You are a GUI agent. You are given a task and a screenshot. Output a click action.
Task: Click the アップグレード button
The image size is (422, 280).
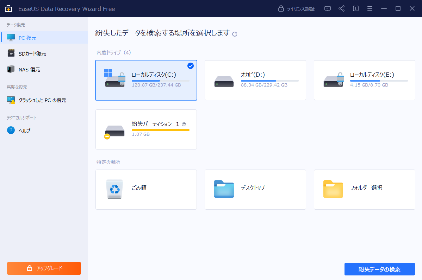[44, 268]
